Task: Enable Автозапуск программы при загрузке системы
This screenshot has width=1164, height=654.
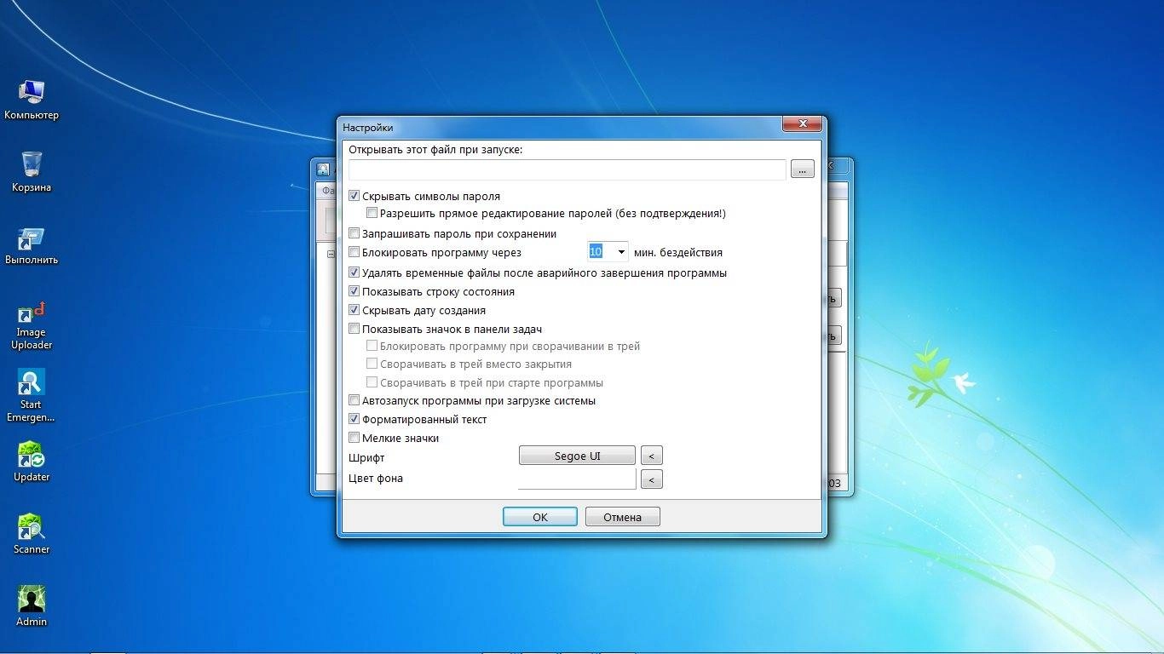Action: point(354,400)
